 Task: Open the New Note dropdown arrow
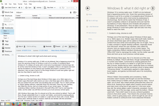coord(55,8)
